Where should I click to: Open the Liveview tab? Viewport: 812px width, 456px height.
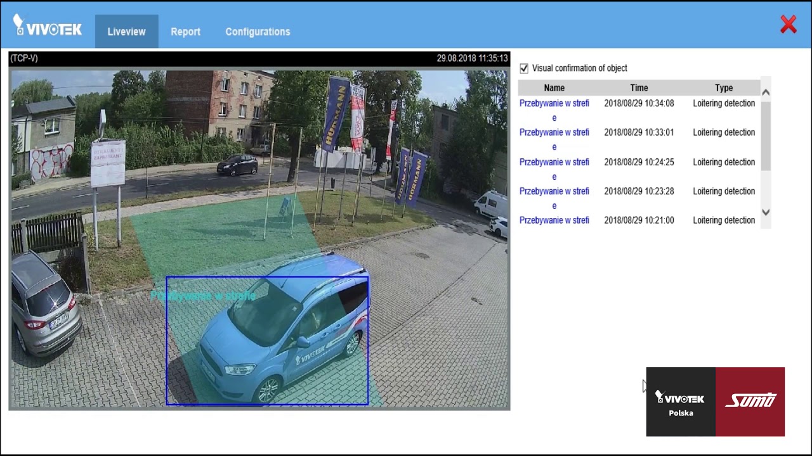[x=126, y=32]
